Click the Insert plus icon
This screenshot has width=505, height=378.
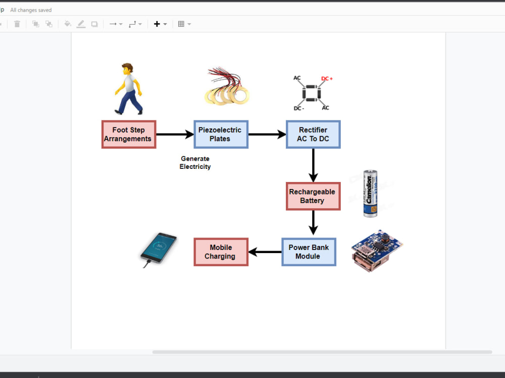click(x=156, y=24)
